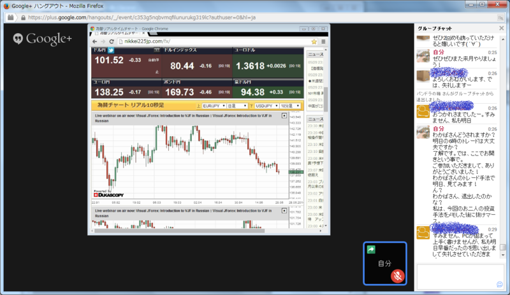Go forward in the shared Chrome window

click(103, 41)
